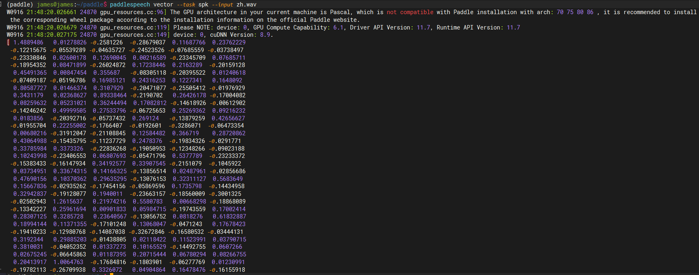Click the value '-0.0471243'
The image size is (699, 275).
tap(186, 224)
